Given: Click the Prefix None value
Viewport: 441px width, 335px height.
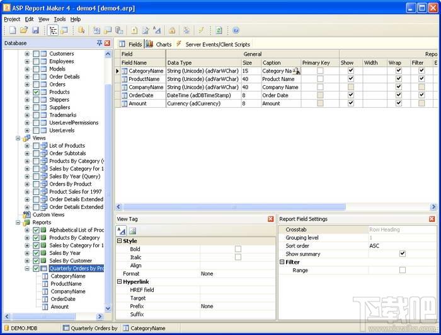Looking at the screenshot, I should click(207, 306).
